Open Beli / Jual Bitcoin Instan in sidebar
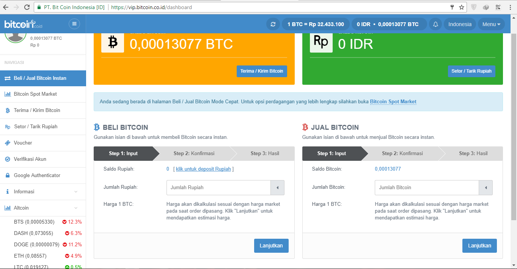Screen dimensions: 517x269 [x=43, y=78]
